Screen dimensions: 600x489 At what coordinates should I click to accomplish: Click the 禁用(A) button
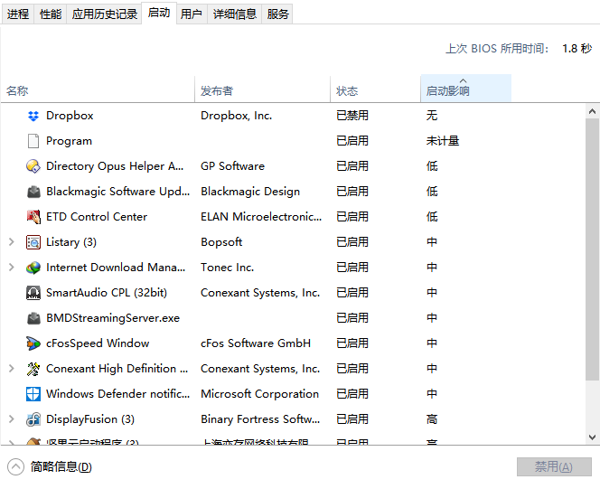[x=554, y=467]
